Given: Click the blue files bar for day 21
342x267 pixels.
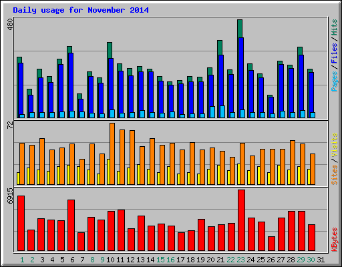Looking at the screenshot, I should 221,80.
